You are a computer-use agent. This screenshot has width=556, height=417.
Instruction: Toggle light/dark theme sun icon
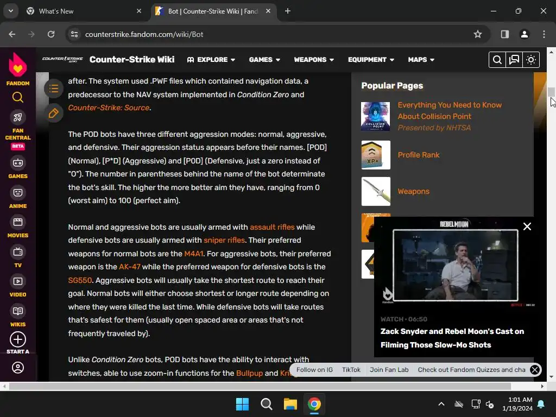[x=531, y=60]
